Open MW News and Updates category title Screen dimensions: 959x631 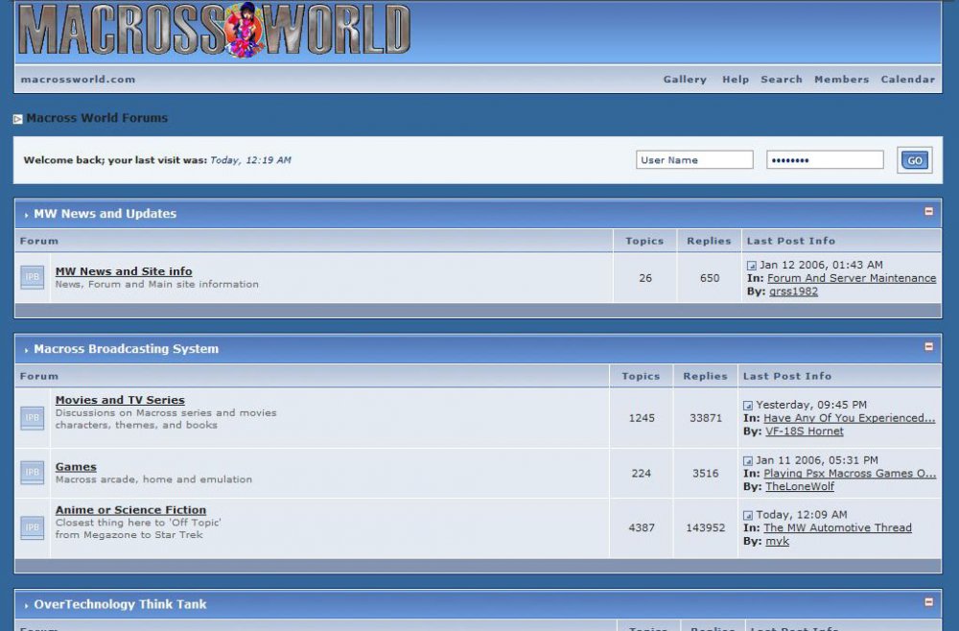tap(105, 214)
